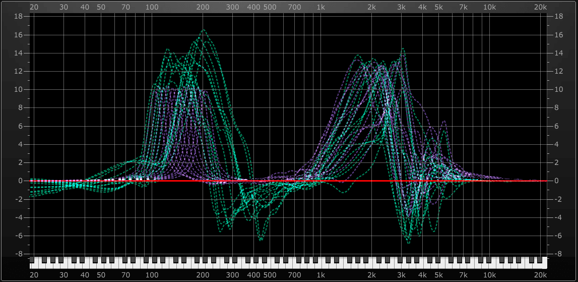Click the 2 dB label on the left scale
The width and height of the screenshot is (578, 282).
click(21, 162)
